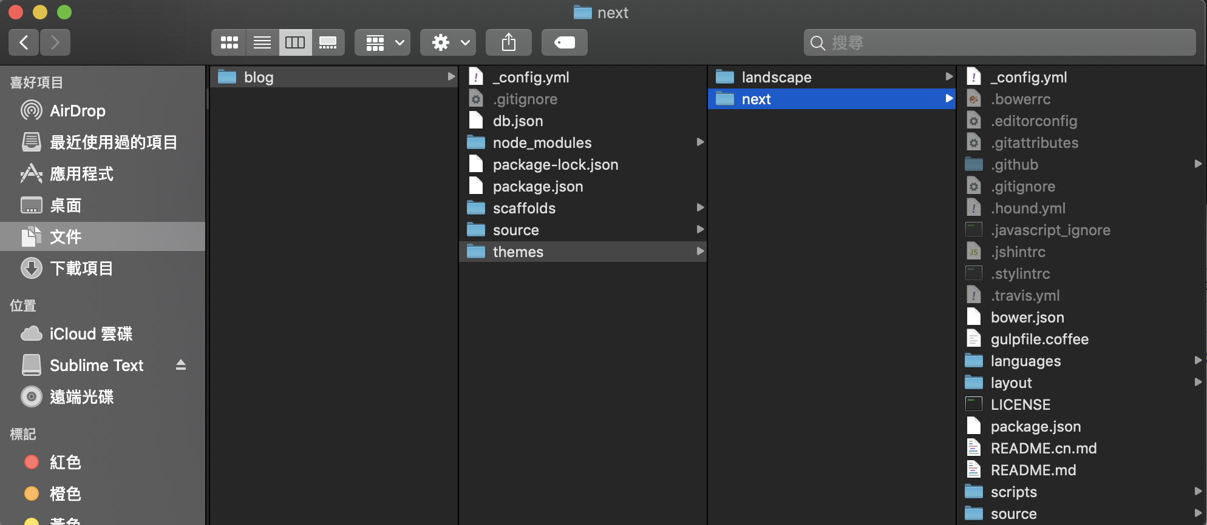Select the package-lock.json file

(555, 165)
